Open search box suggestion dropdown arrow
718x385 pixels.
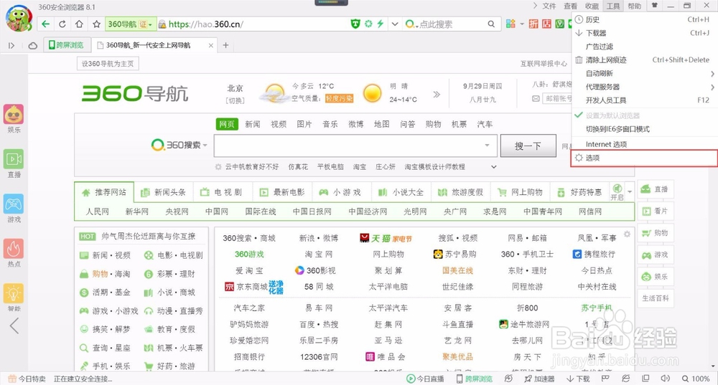coord(487,146)
